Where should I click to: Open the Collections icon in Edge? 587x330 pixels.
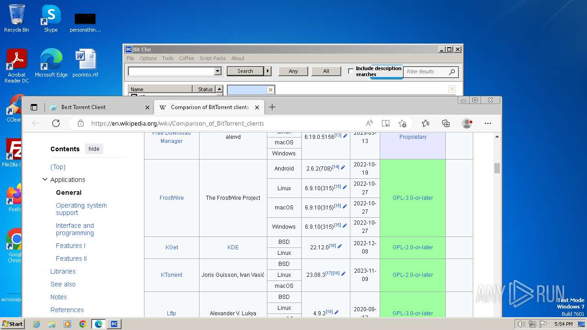pos(446,123)
